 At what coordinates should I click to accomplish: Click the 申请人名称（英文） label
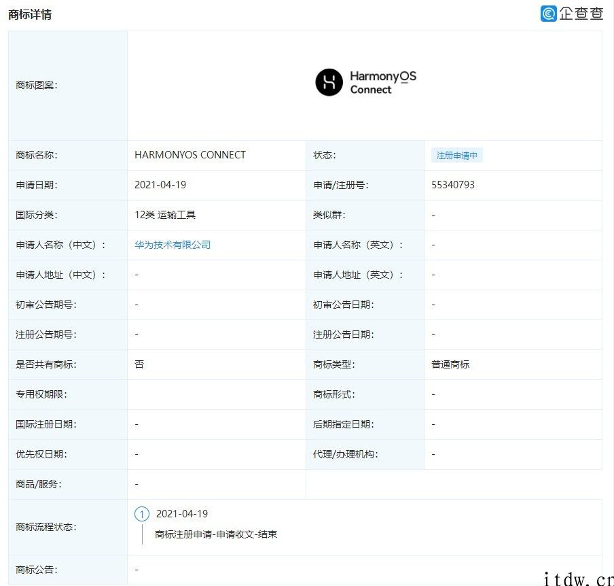[x=359, y=245]
